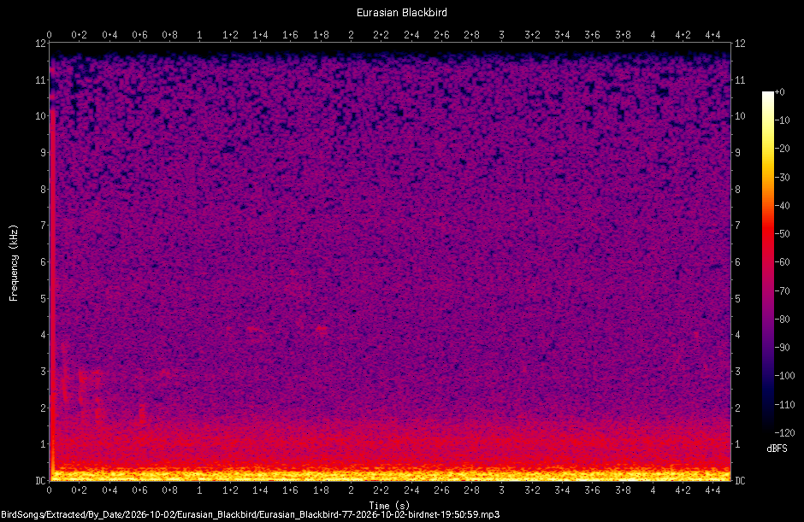Click the '-100' value on the dBFS scale
The image size is (804, 522).
click(x=785, y=376)
